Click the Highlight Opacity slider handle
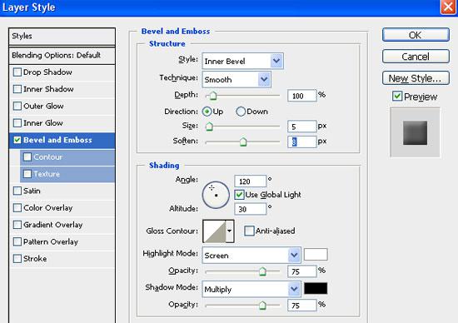This screenshot has width=458, height=323. point(262,271)
